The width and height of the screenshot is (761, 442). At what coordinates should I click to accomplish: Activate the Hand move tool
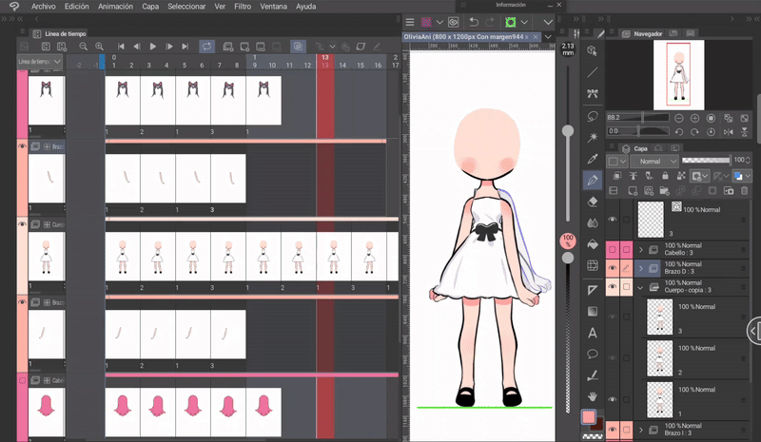pyautogui.click(x=593, y=394)
